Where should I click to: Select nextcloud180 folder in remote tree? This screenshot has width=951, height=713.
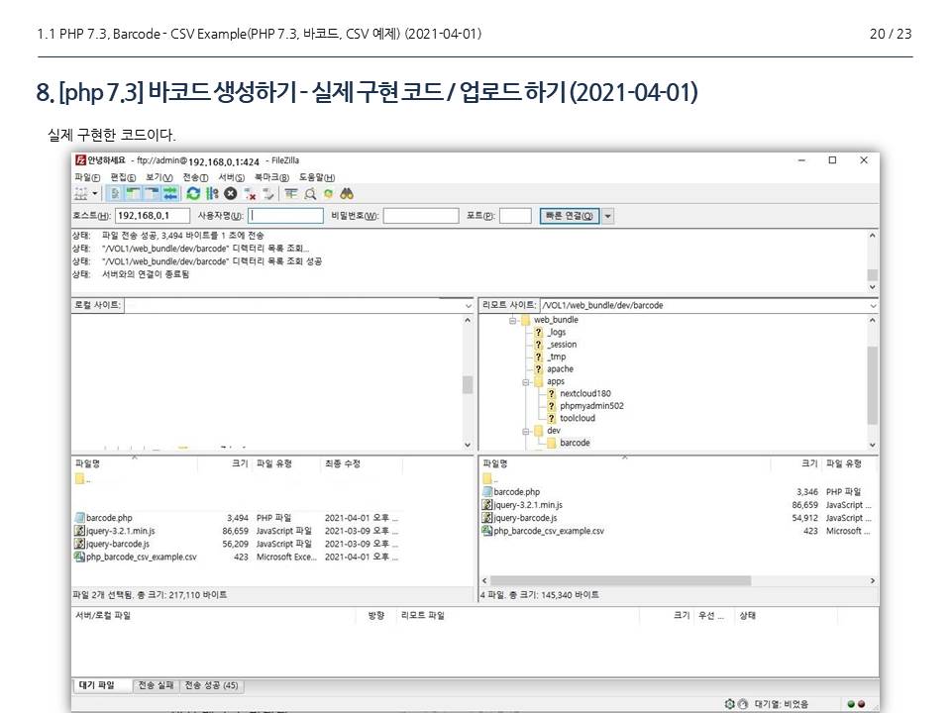585,393
